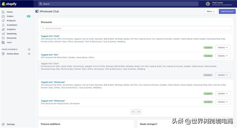
Task: Go to previous page with left arrow
Action: [133, 112]
